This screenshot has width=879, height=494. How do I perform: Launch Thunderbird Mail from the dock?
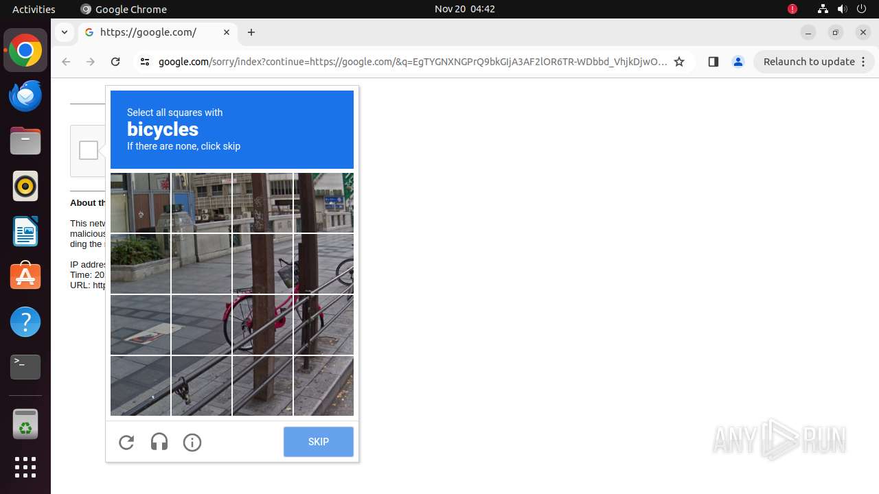tap(25, 96)
